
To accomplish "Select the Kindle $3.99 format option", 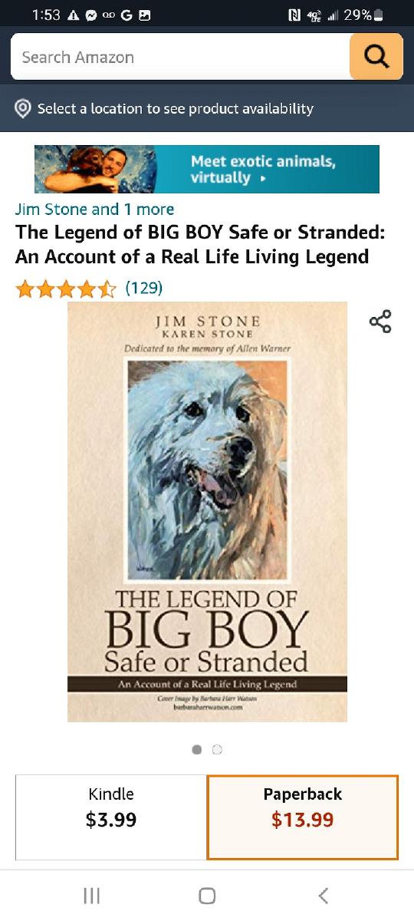I will pos(111,817).
